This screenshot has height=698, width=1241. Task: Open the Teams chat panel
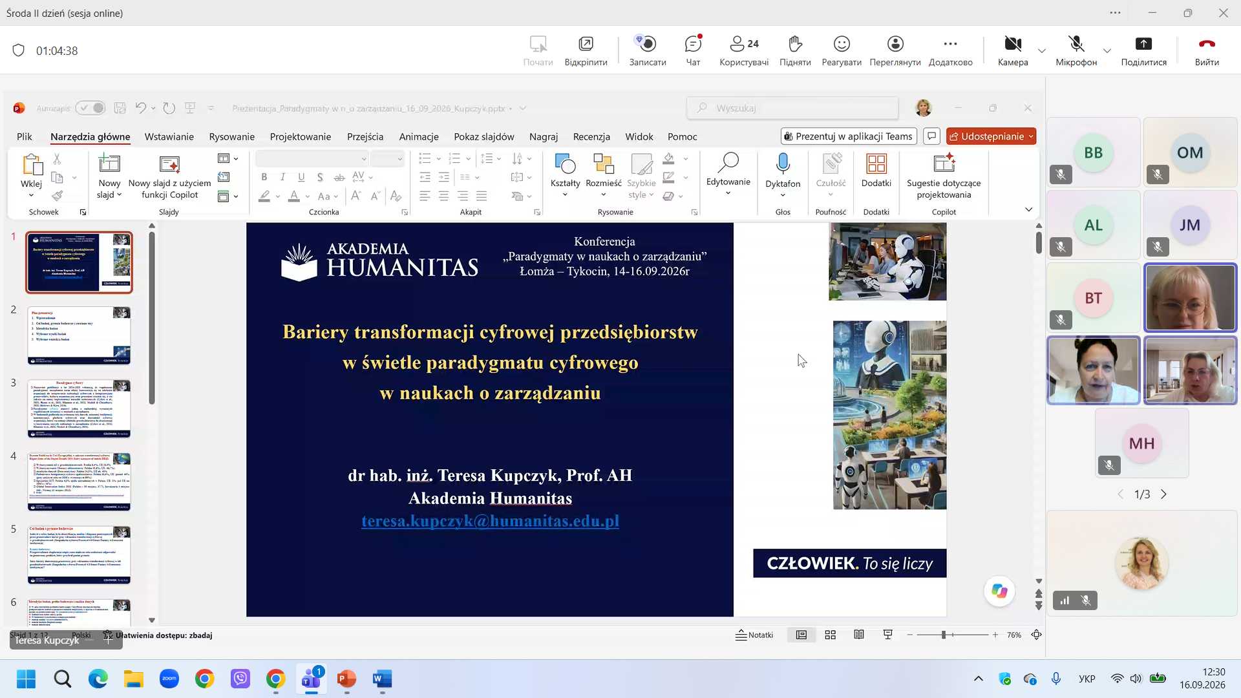pyautogui.click(x=693, y=50)
